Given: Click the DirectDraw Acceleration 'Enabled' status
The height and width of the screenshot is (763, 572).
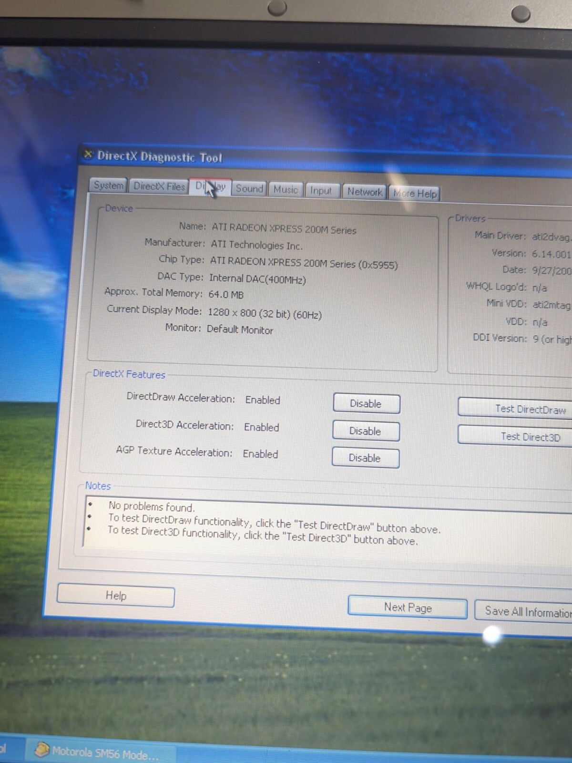Looking at the screenshot, I should coord(263,400).
